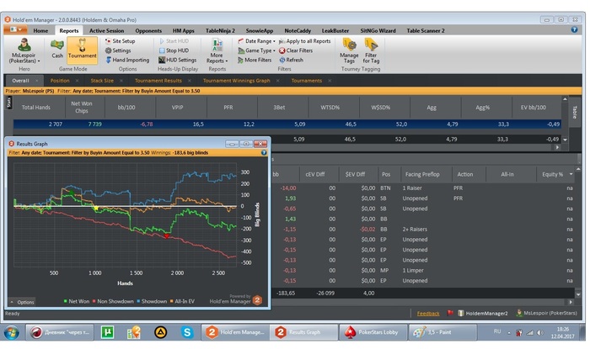Refresh the report data

click(291, 60)
